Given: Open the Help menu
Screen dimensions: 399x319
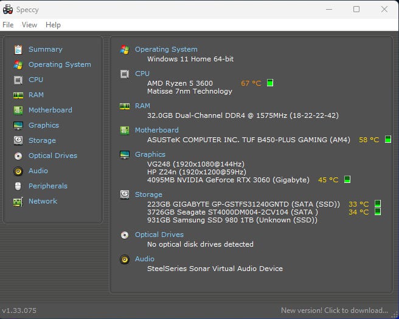Looking at the screenshot, I should coord(53,25).
